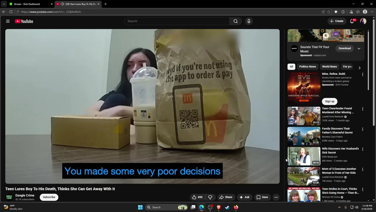Open more actions ellipsis below video
Screen dimensions: 376x212
[276, 197]
